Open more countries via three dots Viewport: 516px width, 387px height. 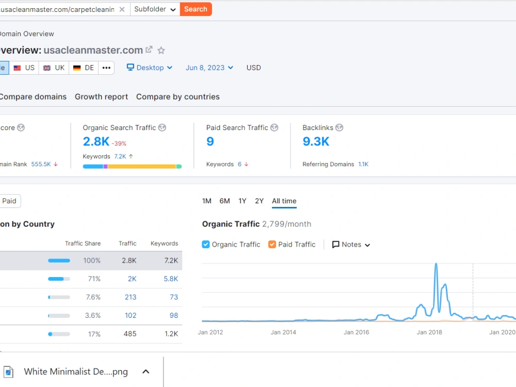106,68
